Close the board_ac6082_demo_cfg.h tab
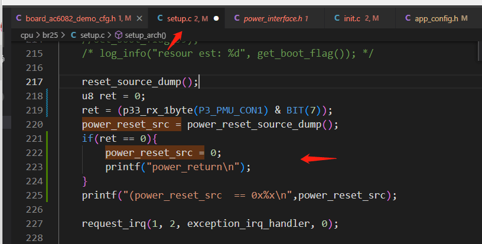 coord(139,19)
